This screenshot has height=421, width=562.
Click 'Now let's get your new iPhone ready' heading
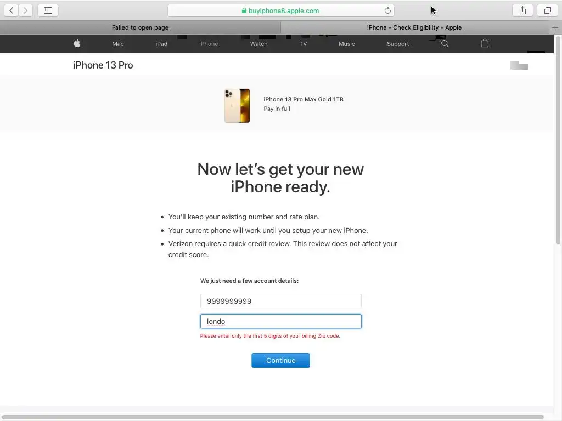pyautogui.click(x=280, y=178)
